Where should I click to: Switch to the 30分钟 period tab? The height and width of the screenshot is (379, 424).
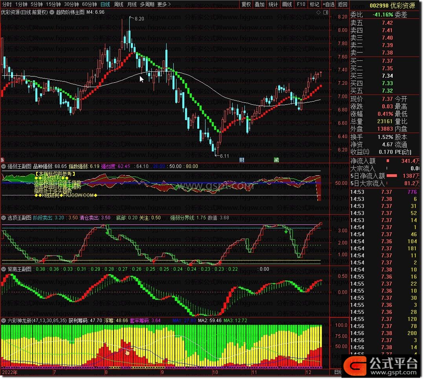[x=72, y=4]
